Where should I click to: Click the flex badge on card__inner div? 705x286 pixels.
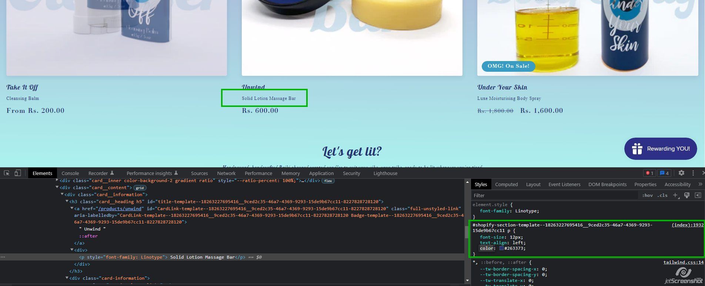point(328,181)
